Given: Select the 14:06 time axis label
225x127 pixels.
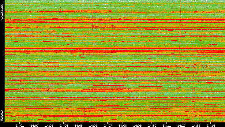Looking at the screenshot, I should pyautogui.click(x=93, y=126).
